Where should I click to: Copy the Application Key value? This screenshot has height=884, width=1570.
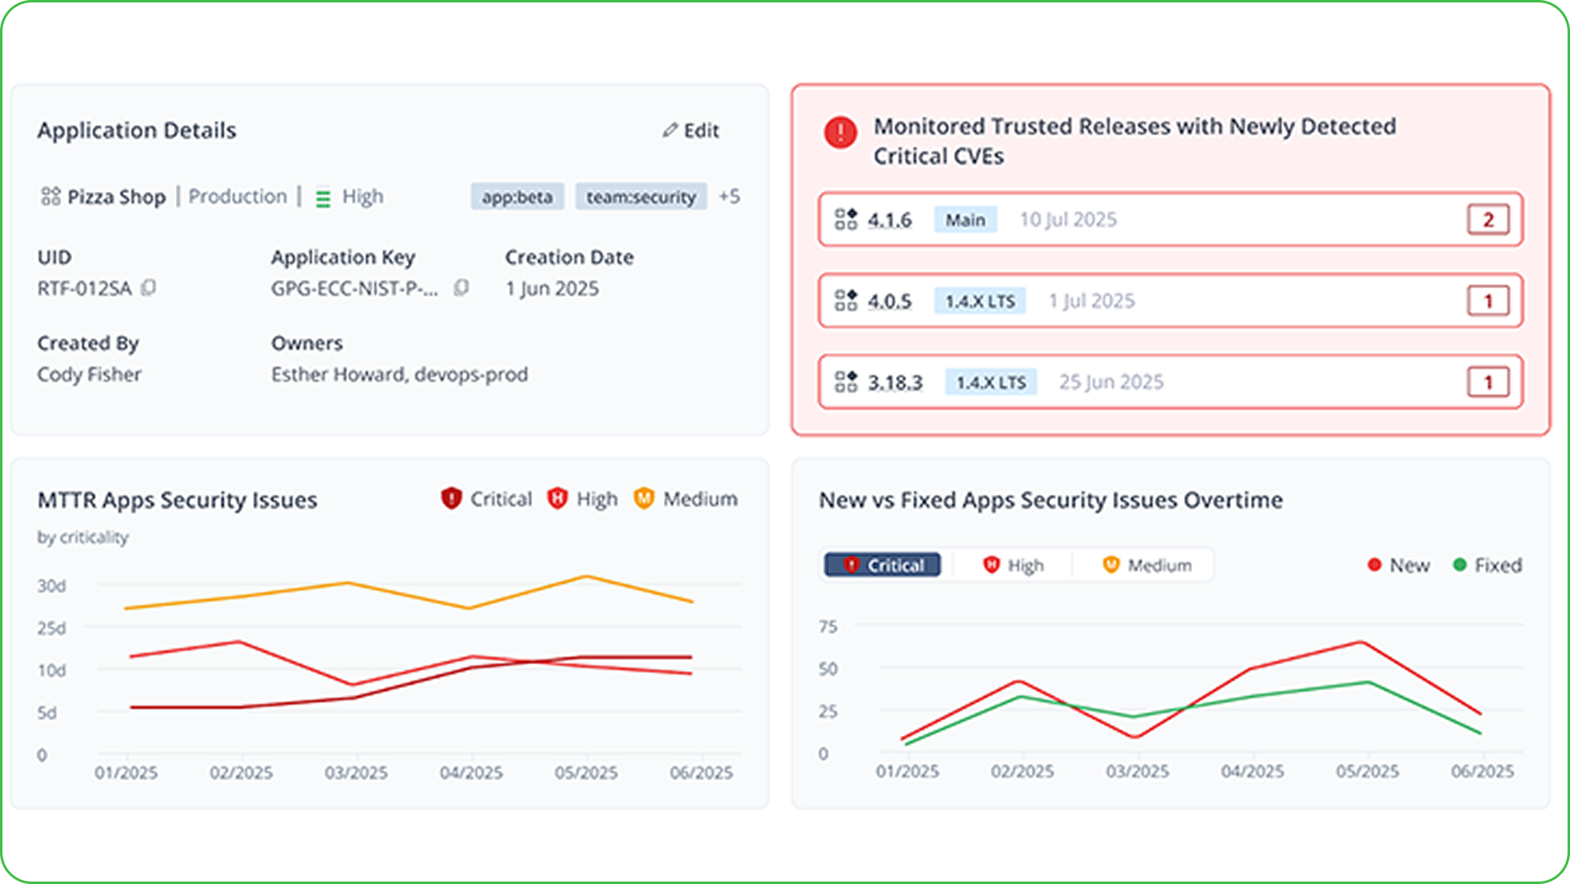coord(461,288)
